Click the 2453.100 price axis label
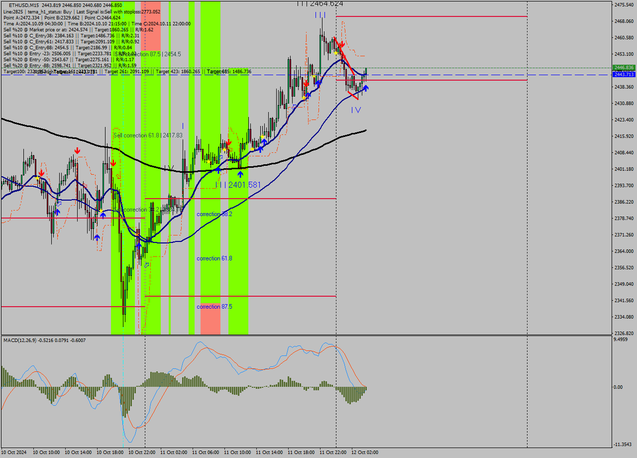This screenshot has width=637, height=458. (x=624, y=54)
